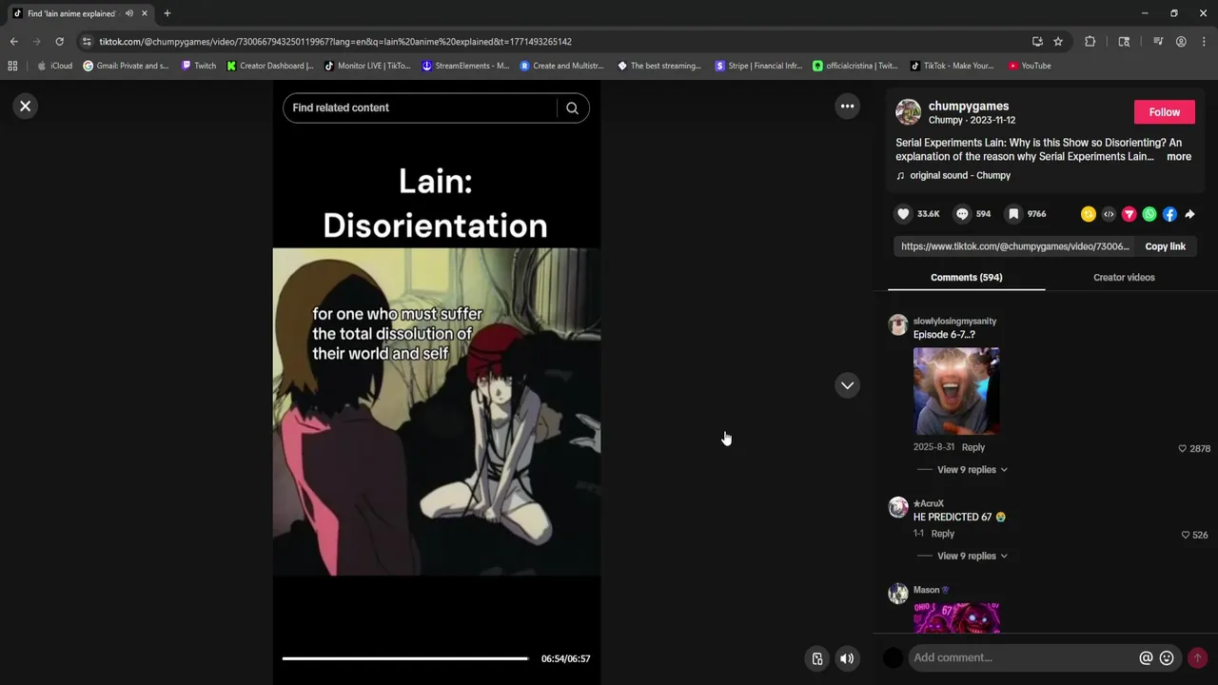
Task: Open StreamElements bookmark
Action: [466, 66]
